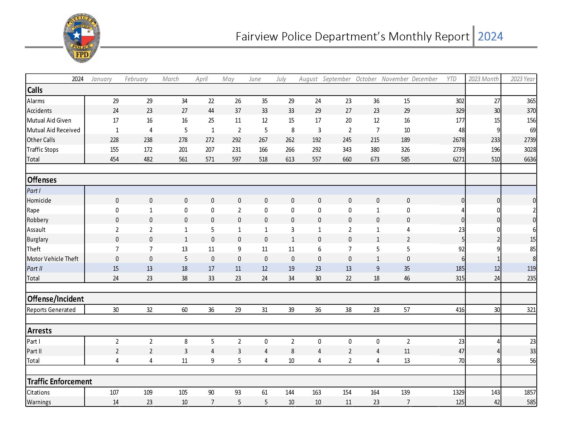Image resolution: width=563 pixels, height=435 pixels.
Task: Click the Traffic Enforcement section heading
Action: pyautogui.click(x=60, y=382)
